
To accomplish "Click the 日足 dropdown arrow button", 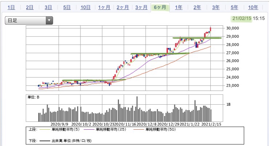I will 49,20.
